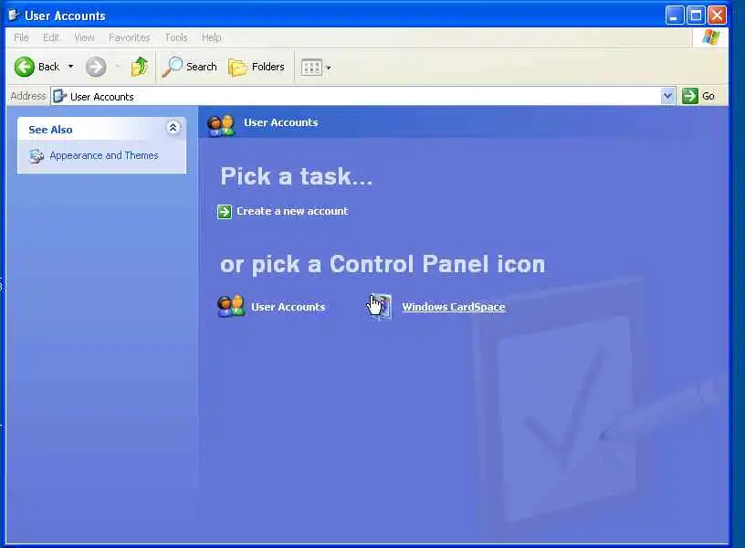Image resolution: width=745 pixels, height=548 pixels.
Task: Click the title bar User Accounts icon
Action: tap(14, 16)
